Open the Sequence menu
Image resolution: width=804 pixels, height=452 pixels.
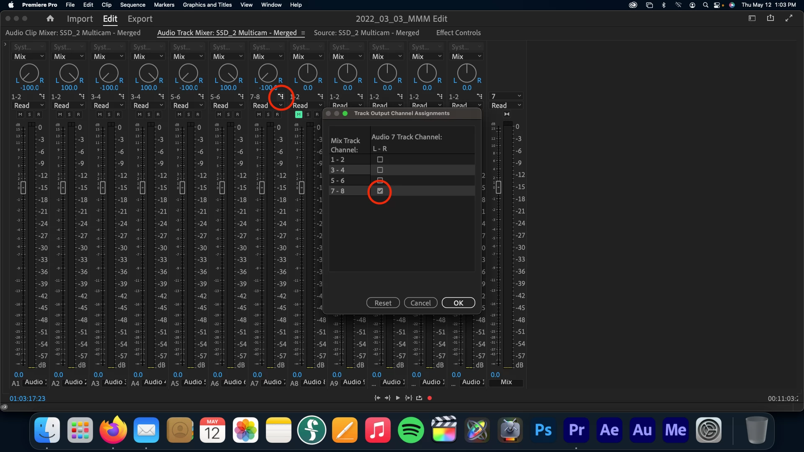coord(132,5)
